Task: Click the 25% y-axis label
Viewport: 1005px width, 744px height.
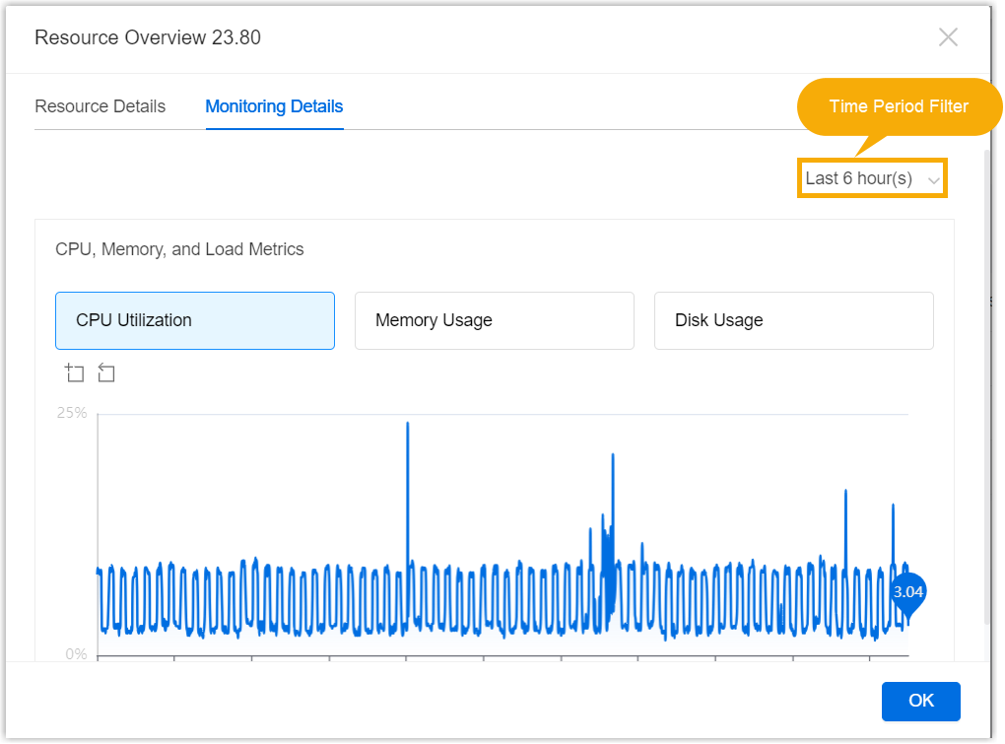Action: 72,413
